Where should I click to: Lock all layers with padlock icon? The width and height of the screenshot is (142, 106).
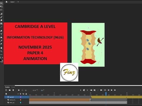tap(26, 94)
